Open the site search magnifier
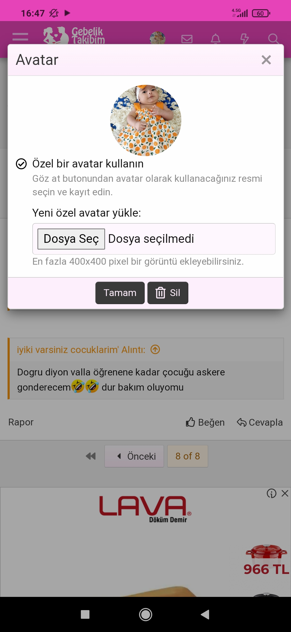Viewport: 291px width, 632px height. coord(273,39)
